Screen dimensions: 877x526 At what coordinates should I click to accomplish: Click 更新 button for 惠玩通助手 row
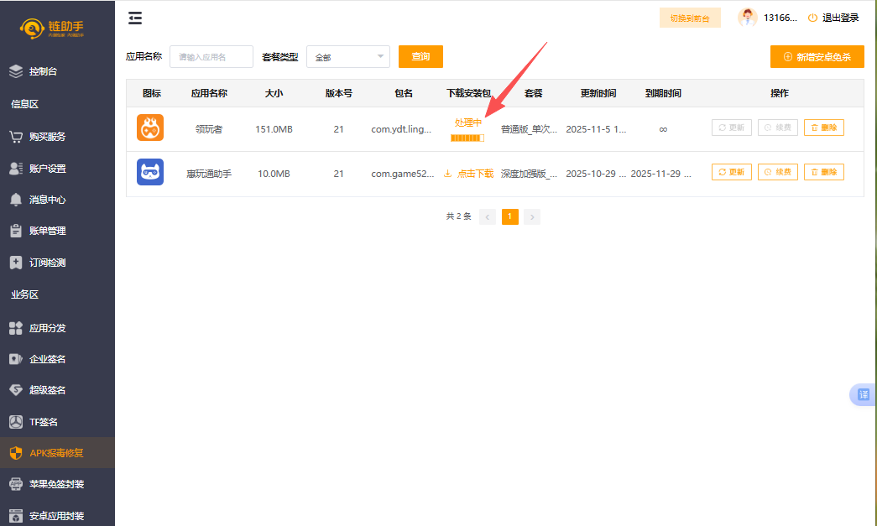(x=731, y=172)
